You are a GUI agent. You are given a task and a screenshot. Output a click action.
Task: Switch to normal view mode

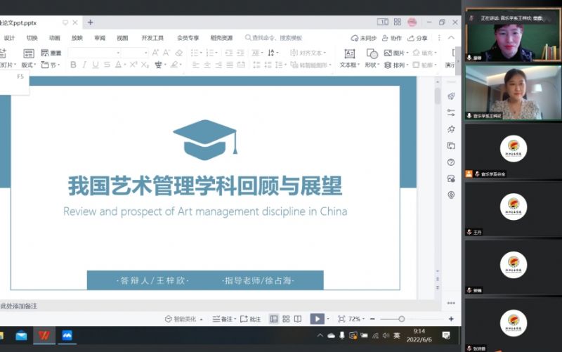(274, 319)
